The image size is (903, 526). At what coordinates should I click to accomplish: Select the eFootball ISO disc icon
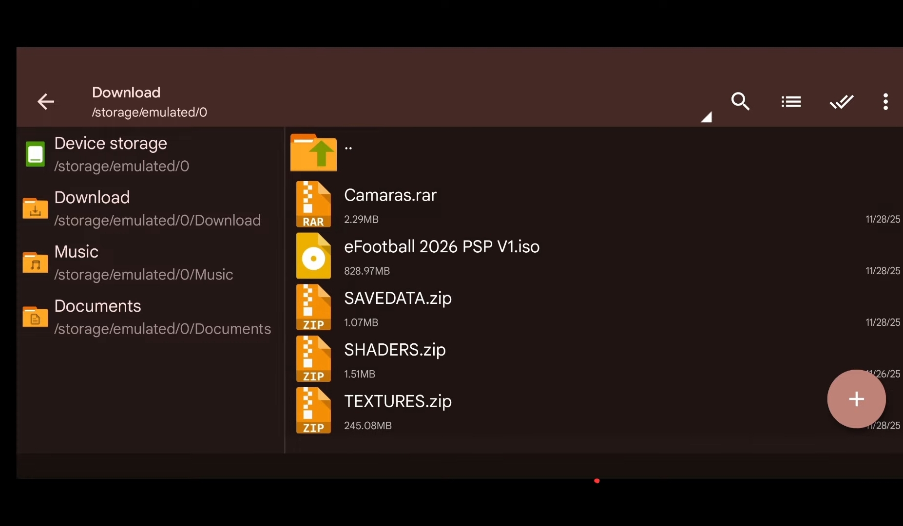click(x=313, y=256)
